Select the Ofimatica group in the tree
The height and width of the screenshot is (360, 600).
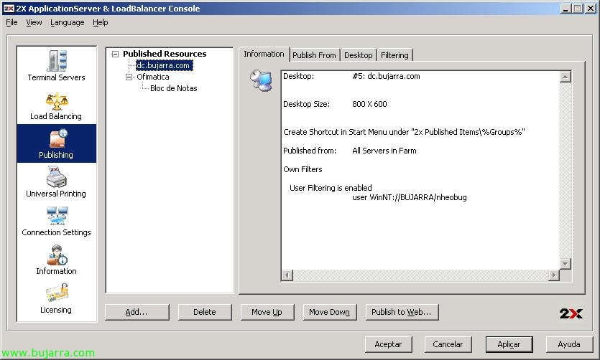[153, 77]
